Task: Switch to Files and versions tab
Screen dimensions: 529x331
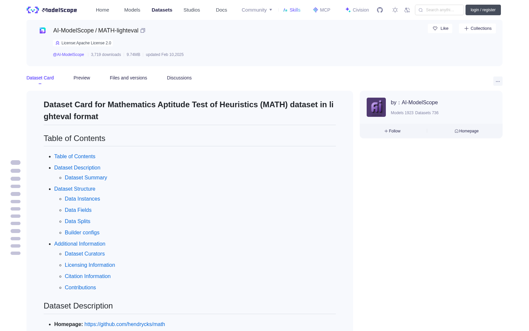Action: [x=128, y=78]
